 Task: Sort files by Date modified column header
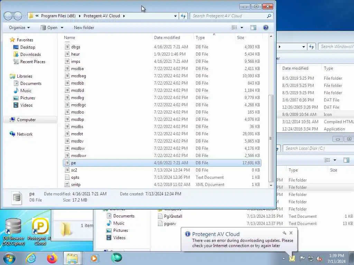173,38
